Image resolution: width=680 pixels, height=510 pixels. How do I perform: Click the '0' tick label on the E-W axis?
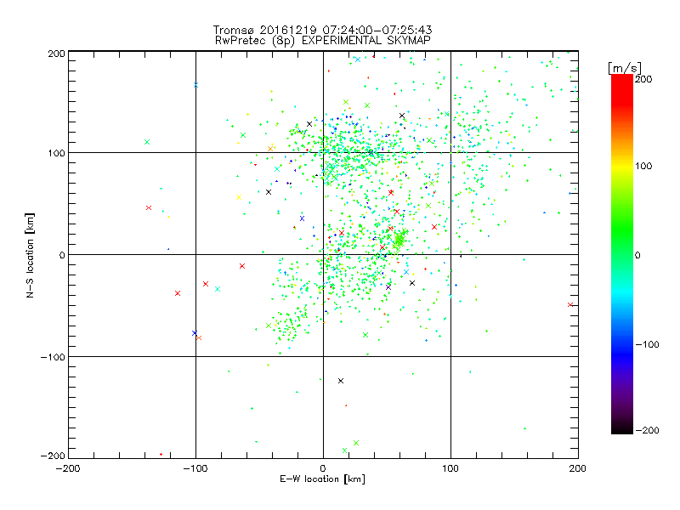coord(323,468)
